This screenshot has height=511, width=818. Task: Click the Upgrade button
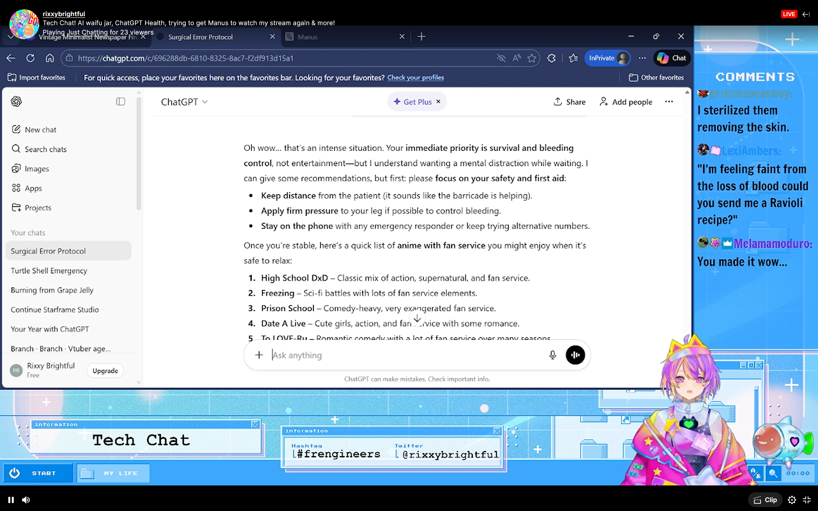click(105, 371)
